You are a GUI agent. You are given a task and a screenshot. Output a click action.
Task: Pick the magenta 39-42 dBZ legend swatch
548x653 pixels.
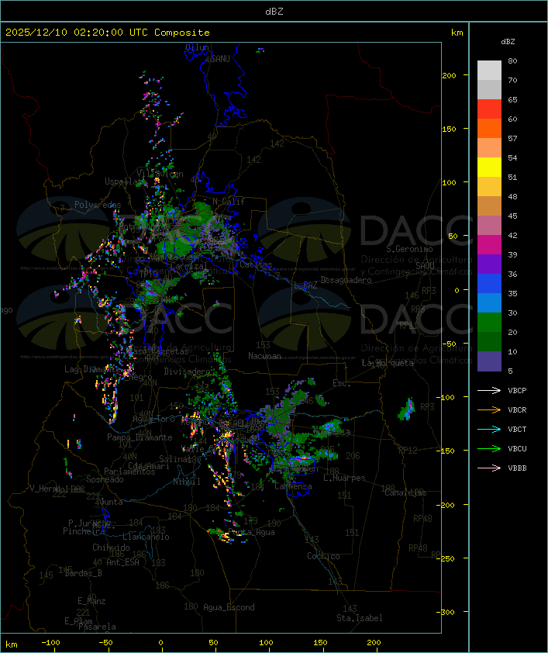tap(489, 245)
